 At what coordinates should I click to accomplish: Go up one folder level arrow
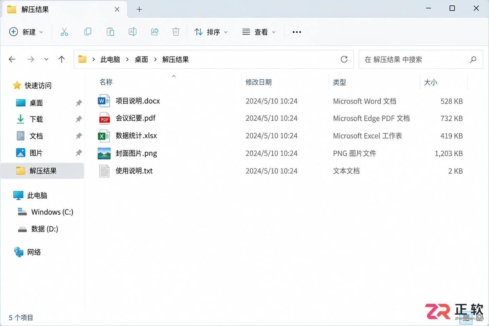point(61,59)
